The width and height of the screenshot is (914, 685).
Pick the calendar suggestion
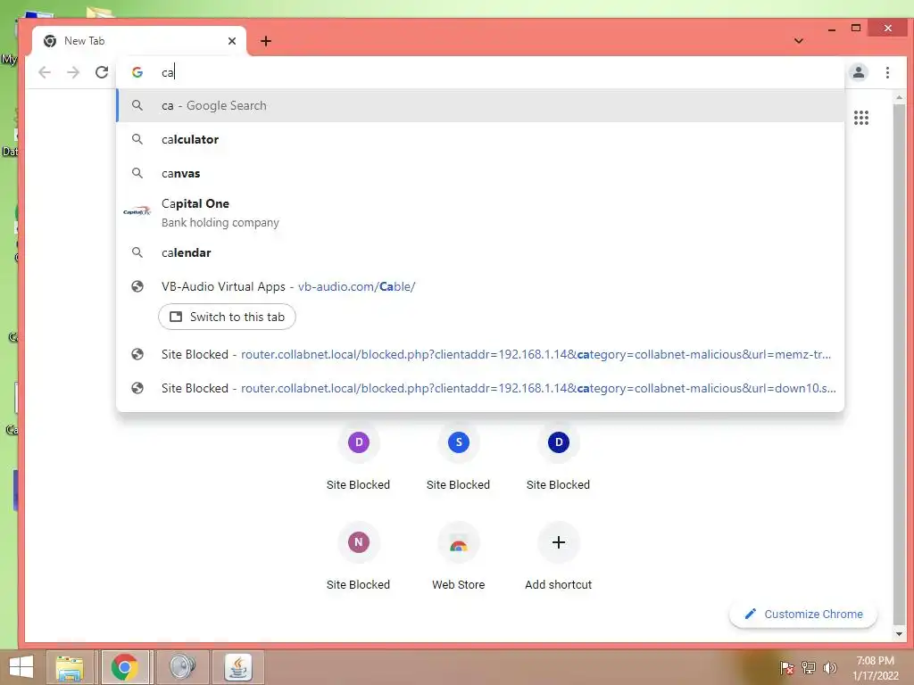click(480, 252)
